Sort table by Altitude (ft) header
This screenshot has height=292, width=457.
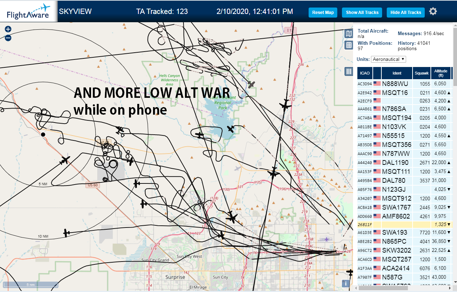point(441,73)
